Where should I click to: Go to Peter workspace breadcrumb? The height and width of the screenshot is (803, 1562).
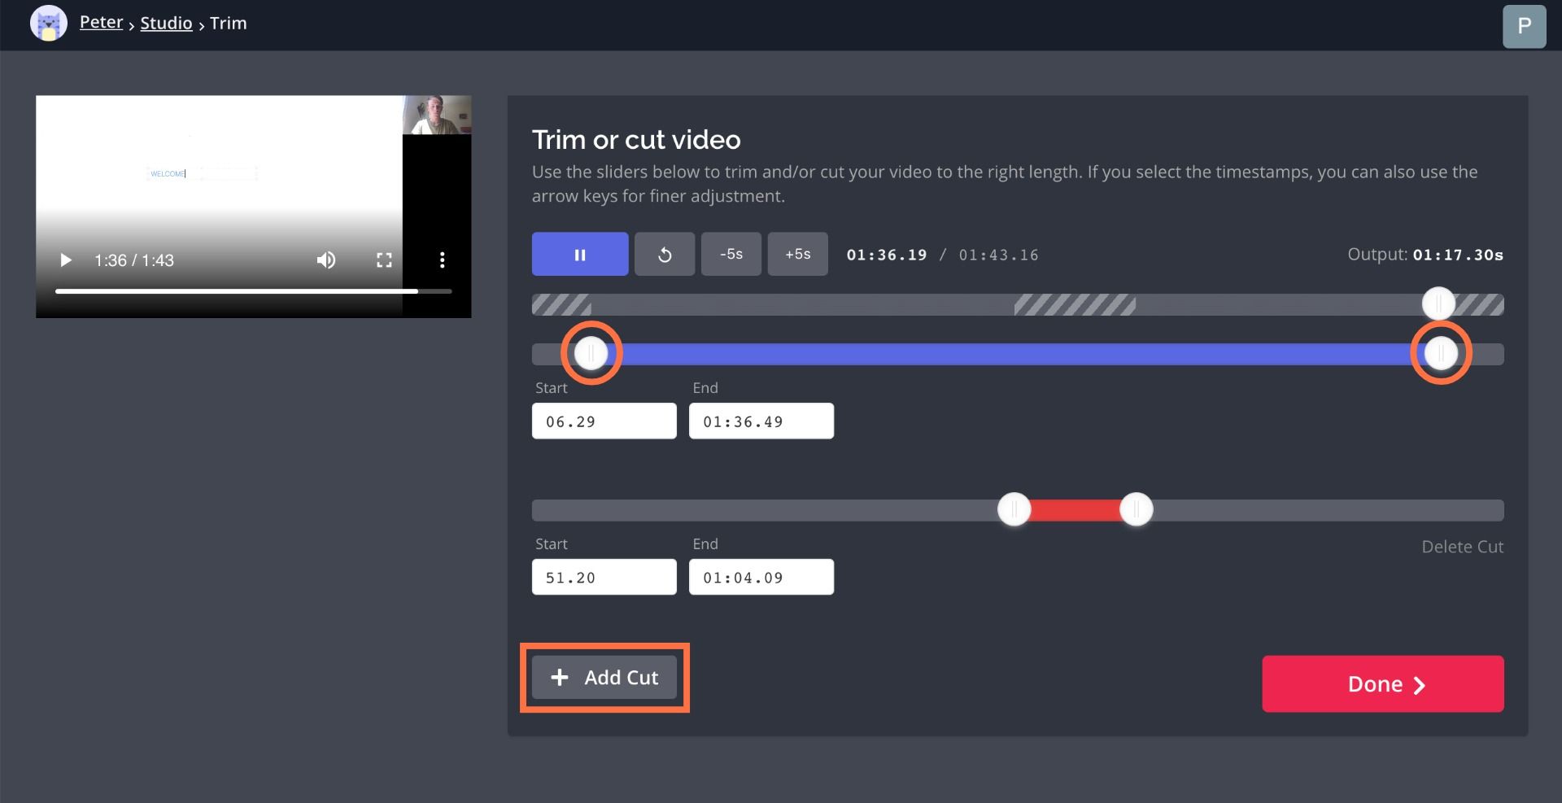pyautogui.click(x=101, y=23)
